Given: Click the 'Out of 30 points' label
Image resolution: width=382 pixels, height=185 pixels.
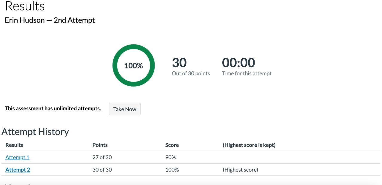Looking at the screenshot, I should (191, 73).
